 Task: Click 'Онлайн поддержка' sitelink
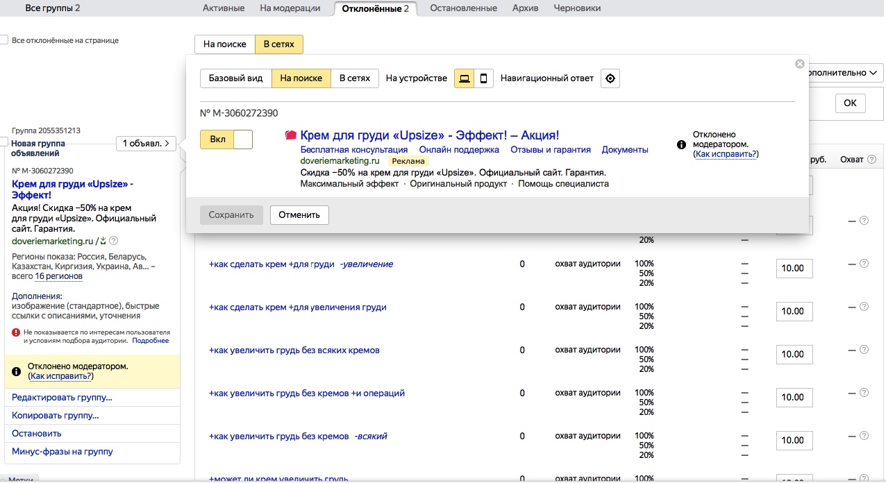(x=459, y=149)
